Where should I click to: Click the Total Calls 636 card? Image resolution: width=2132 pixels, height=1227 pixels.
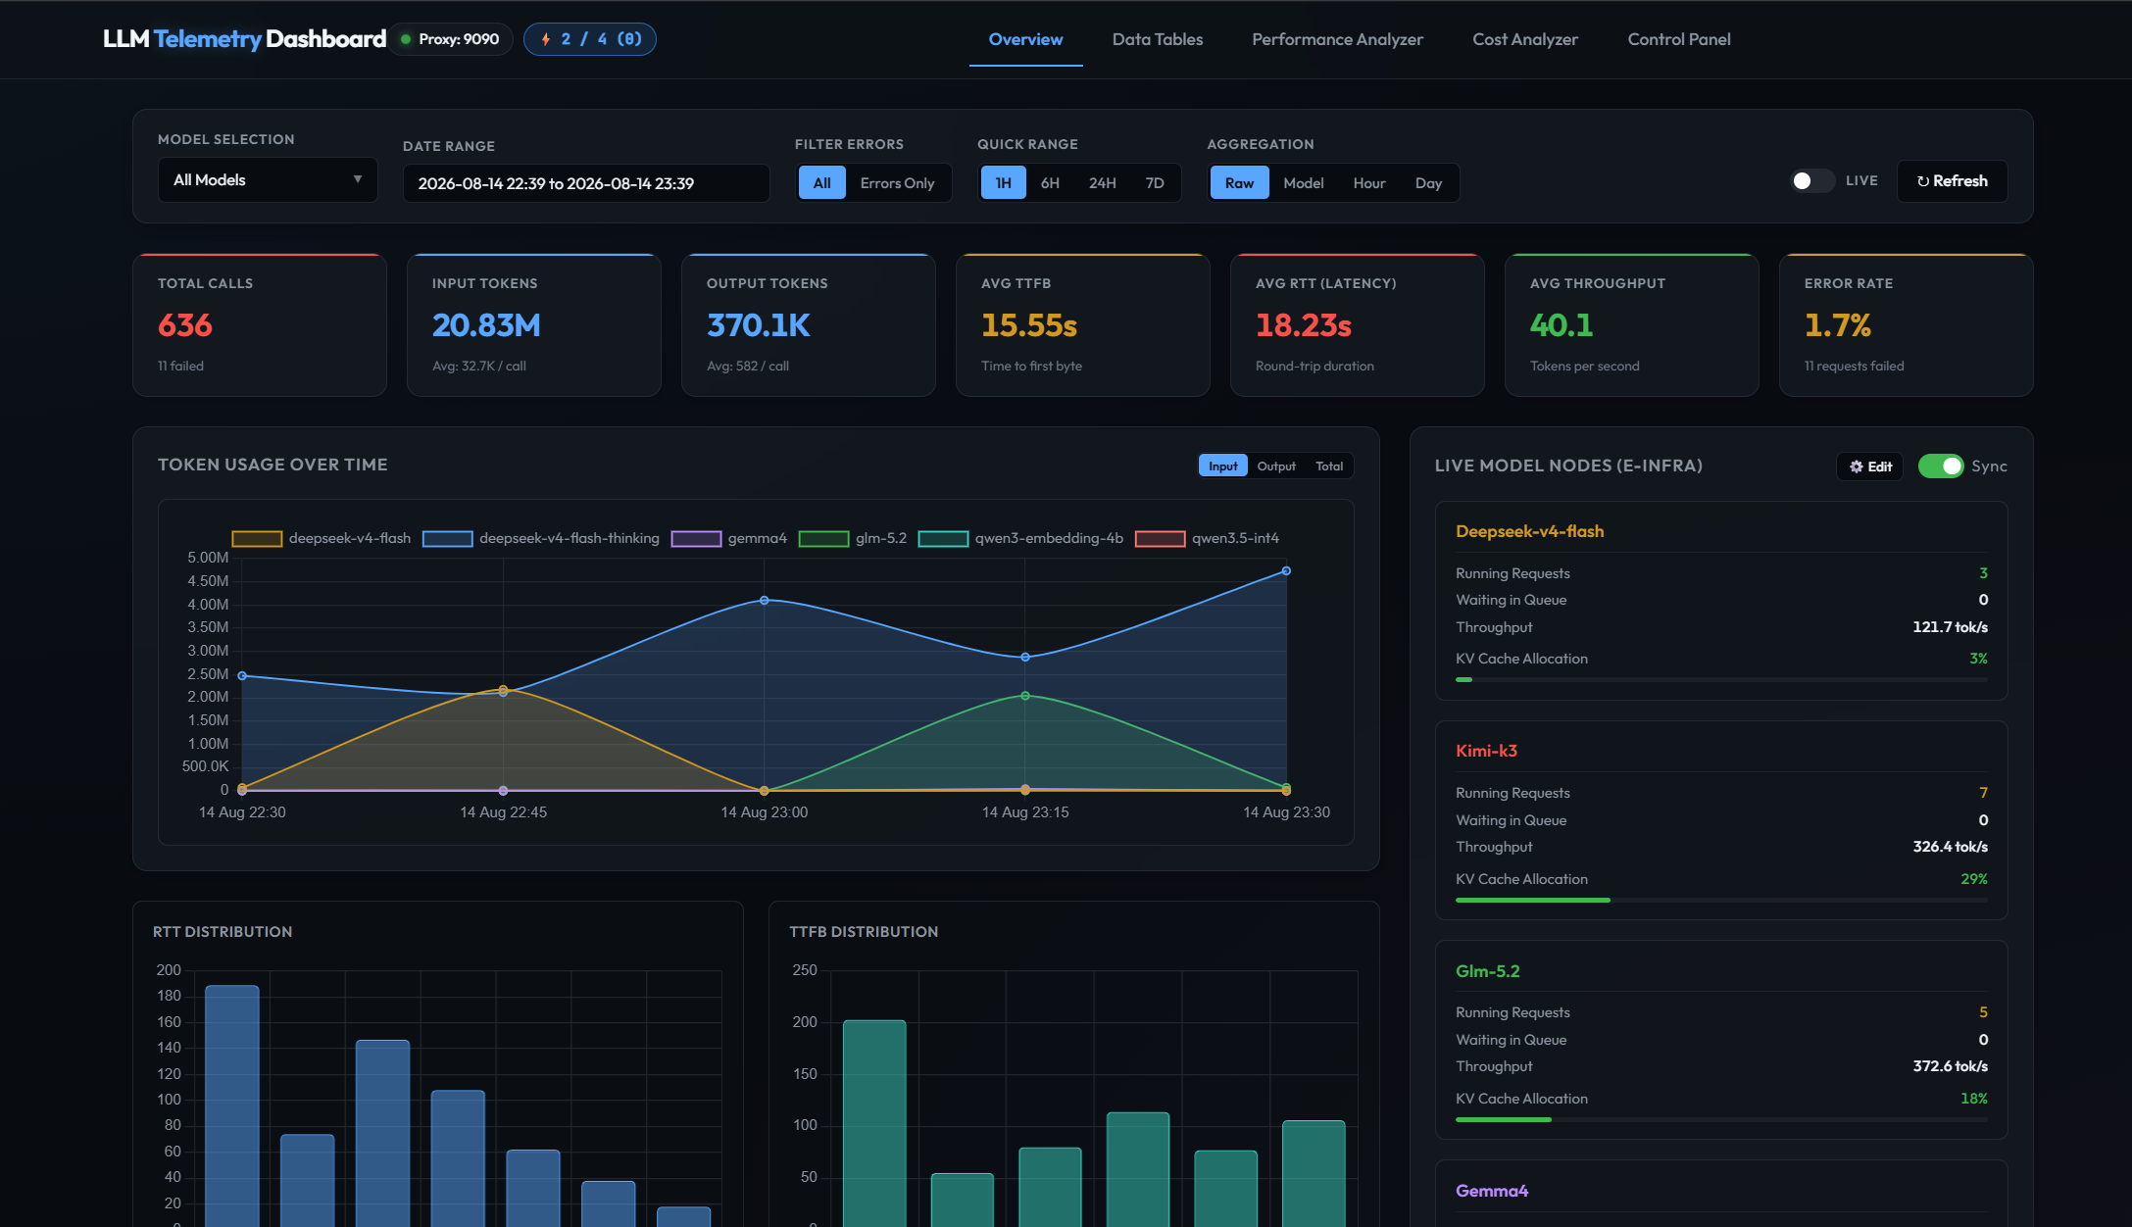260,325
